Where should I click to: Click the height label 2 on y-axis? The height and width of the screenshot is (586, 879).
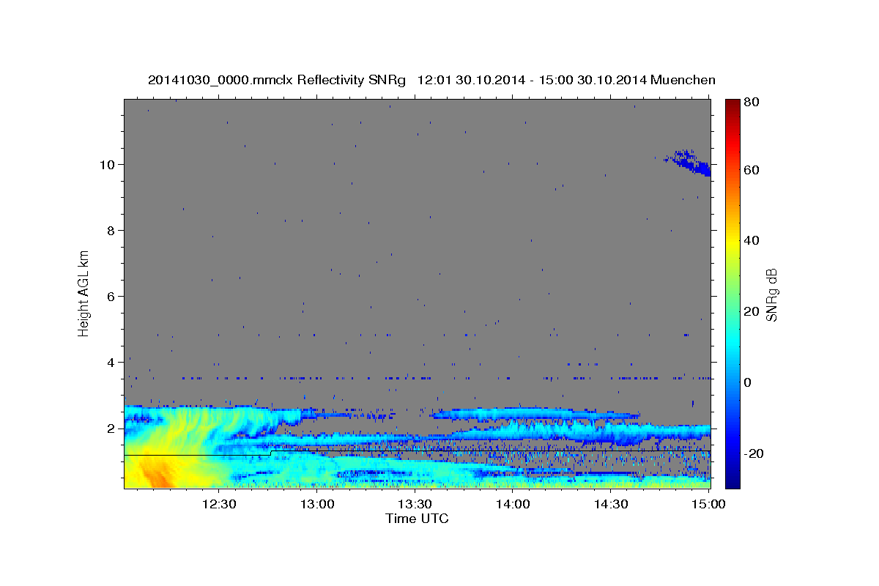point(111,429)
